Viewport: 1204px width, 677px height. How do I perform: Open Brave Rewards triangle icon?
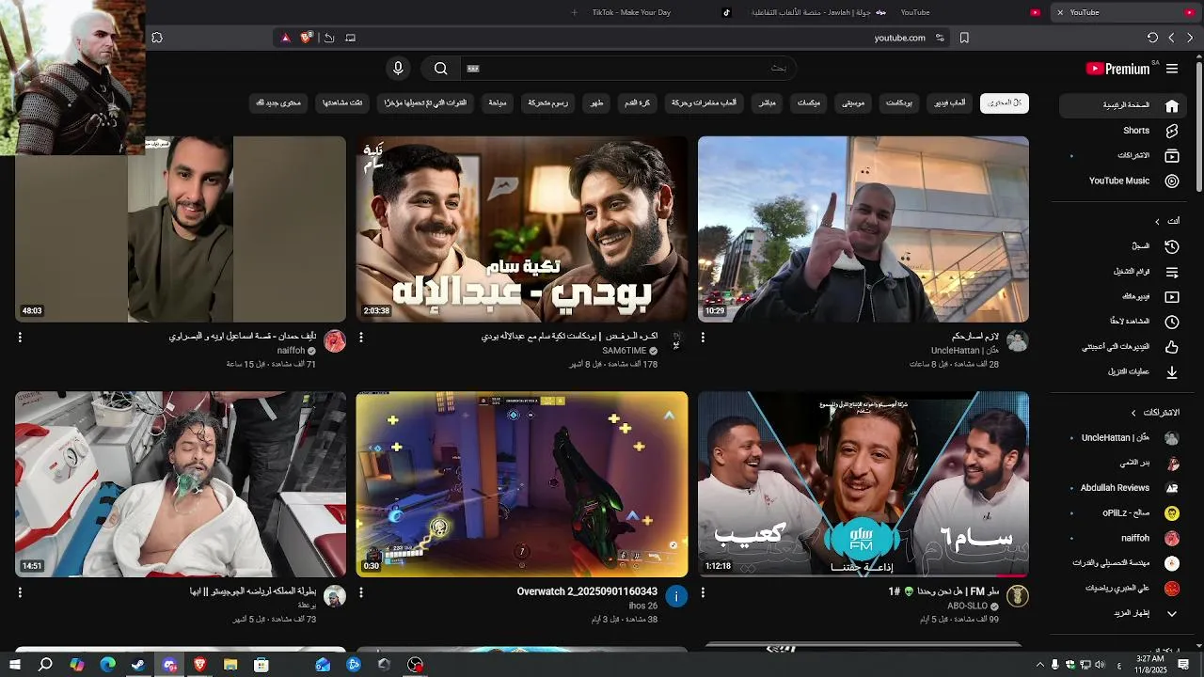pyautogui.click(x=286, y=38)
